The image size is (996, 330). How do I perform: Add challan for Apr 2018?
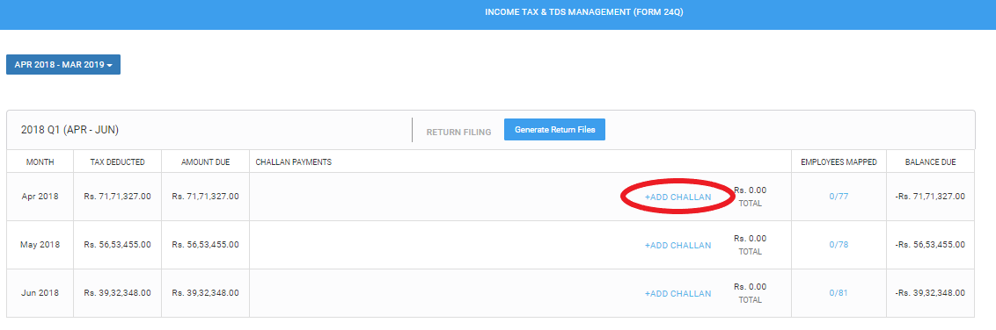click(677, 197)
